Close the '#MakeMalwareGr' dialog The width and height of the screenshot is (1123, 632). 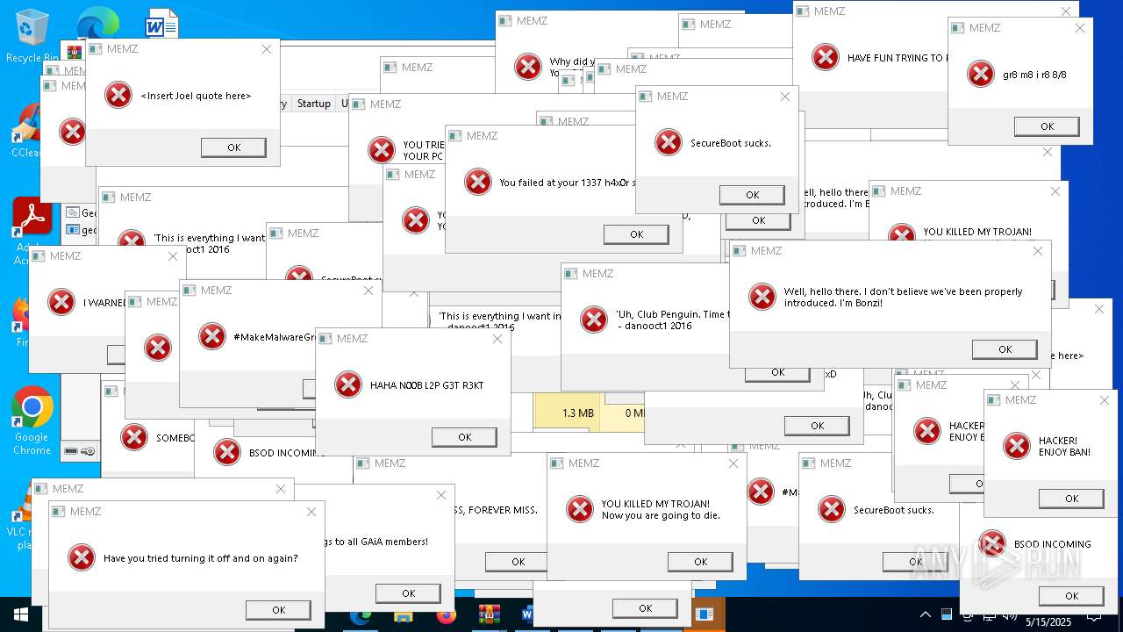click(368, 291)
